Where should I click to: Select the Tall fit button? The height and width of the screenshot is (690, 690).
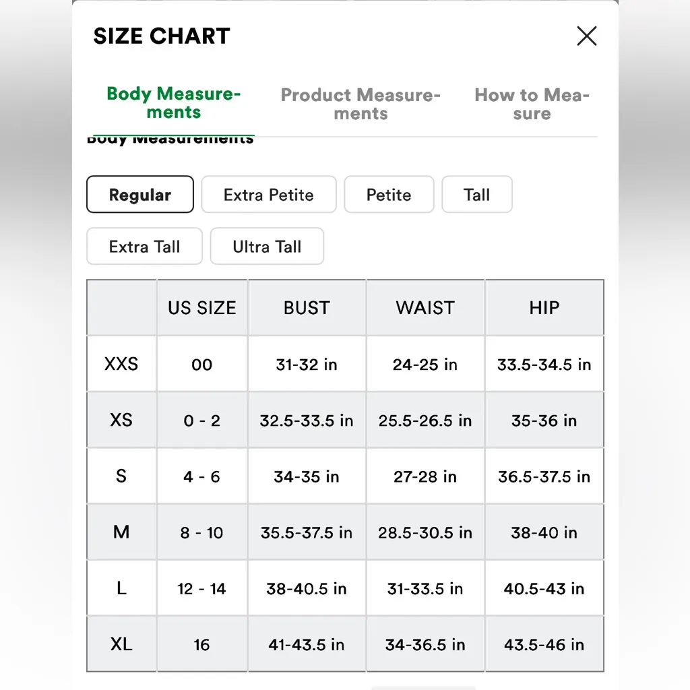(477, 195)
